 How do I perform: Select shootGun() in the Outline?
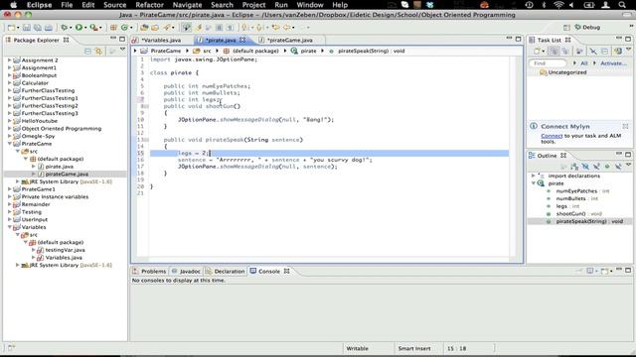(x=570, y=214)
